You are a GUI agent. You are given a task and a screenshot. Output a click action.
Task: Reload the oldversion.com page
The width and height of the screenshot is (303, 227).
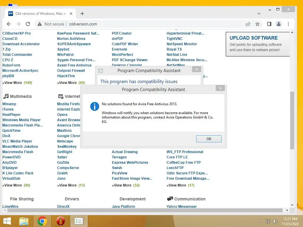[x=28, y=24]
